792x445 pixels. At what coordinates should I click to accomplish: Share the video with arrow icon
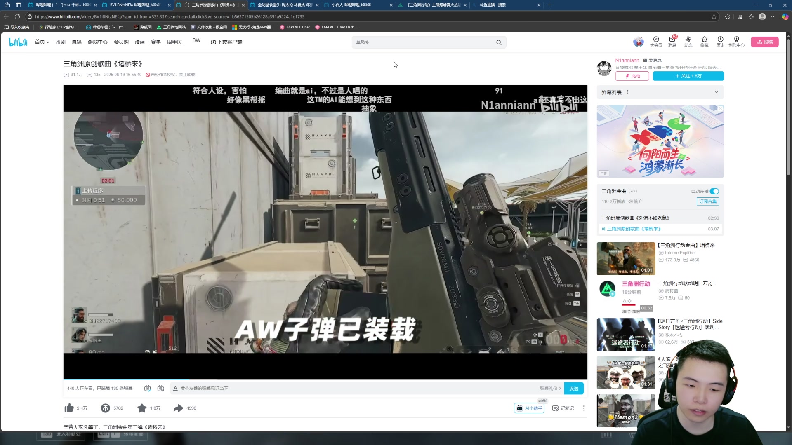[x=178, y=408]
